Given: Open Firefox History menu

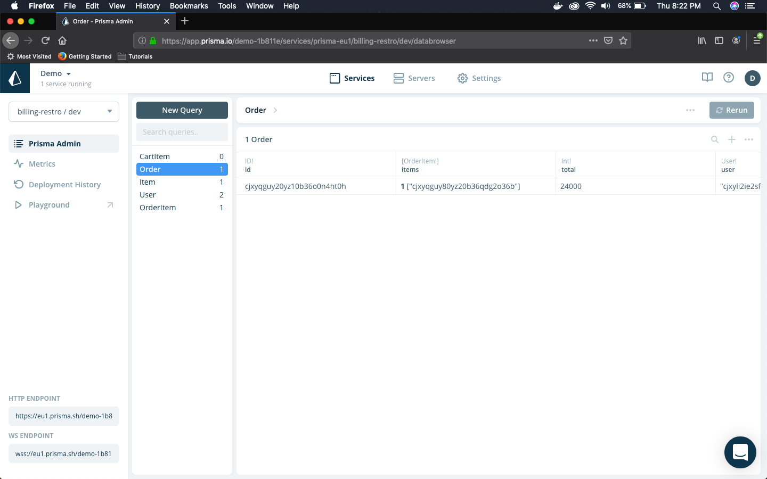Looking at the screenshot, I should coord(148,6).
